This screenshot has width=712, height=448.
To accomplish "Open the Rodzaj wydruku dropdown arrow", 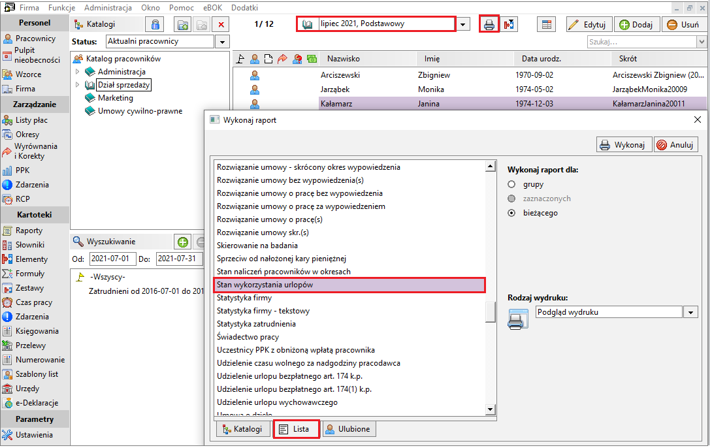I will [x=690, y=312].
